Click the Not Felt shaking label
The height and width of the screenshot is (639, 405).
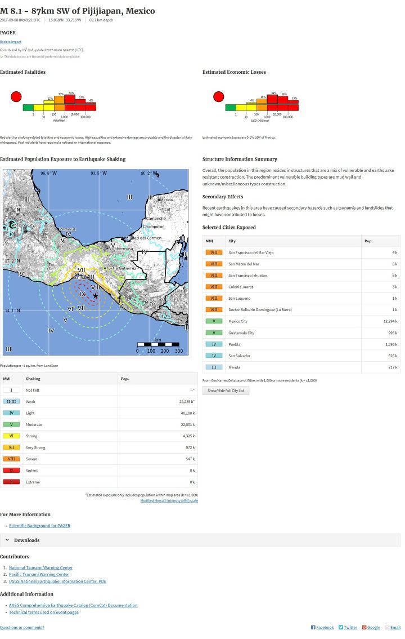point(33,390)
